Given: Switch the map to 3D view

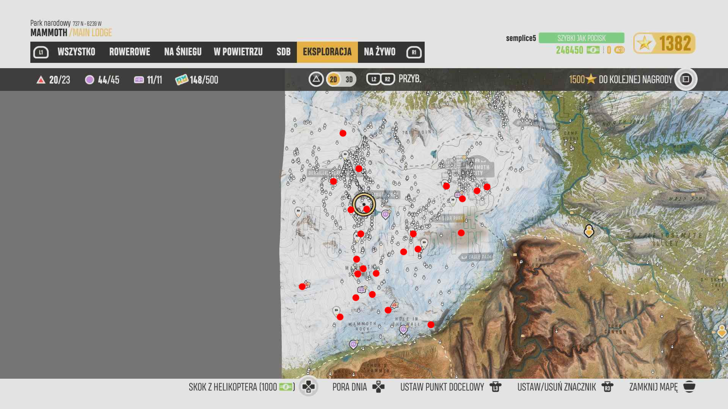Looking at the screenshot, I should 349,80.
